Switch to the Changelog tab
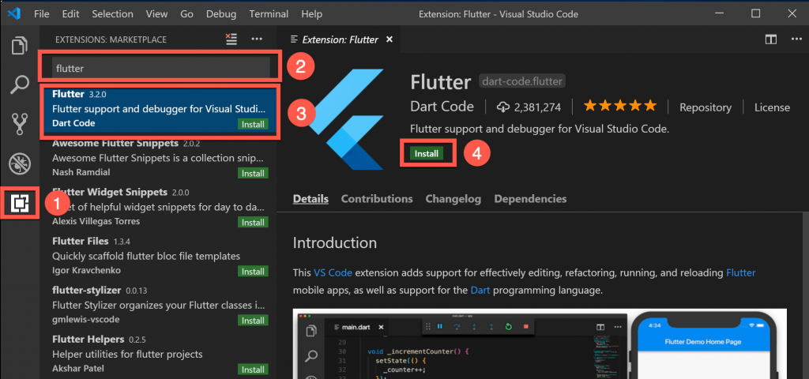Viewport: 809px width, 379px height. coord(453,199)
